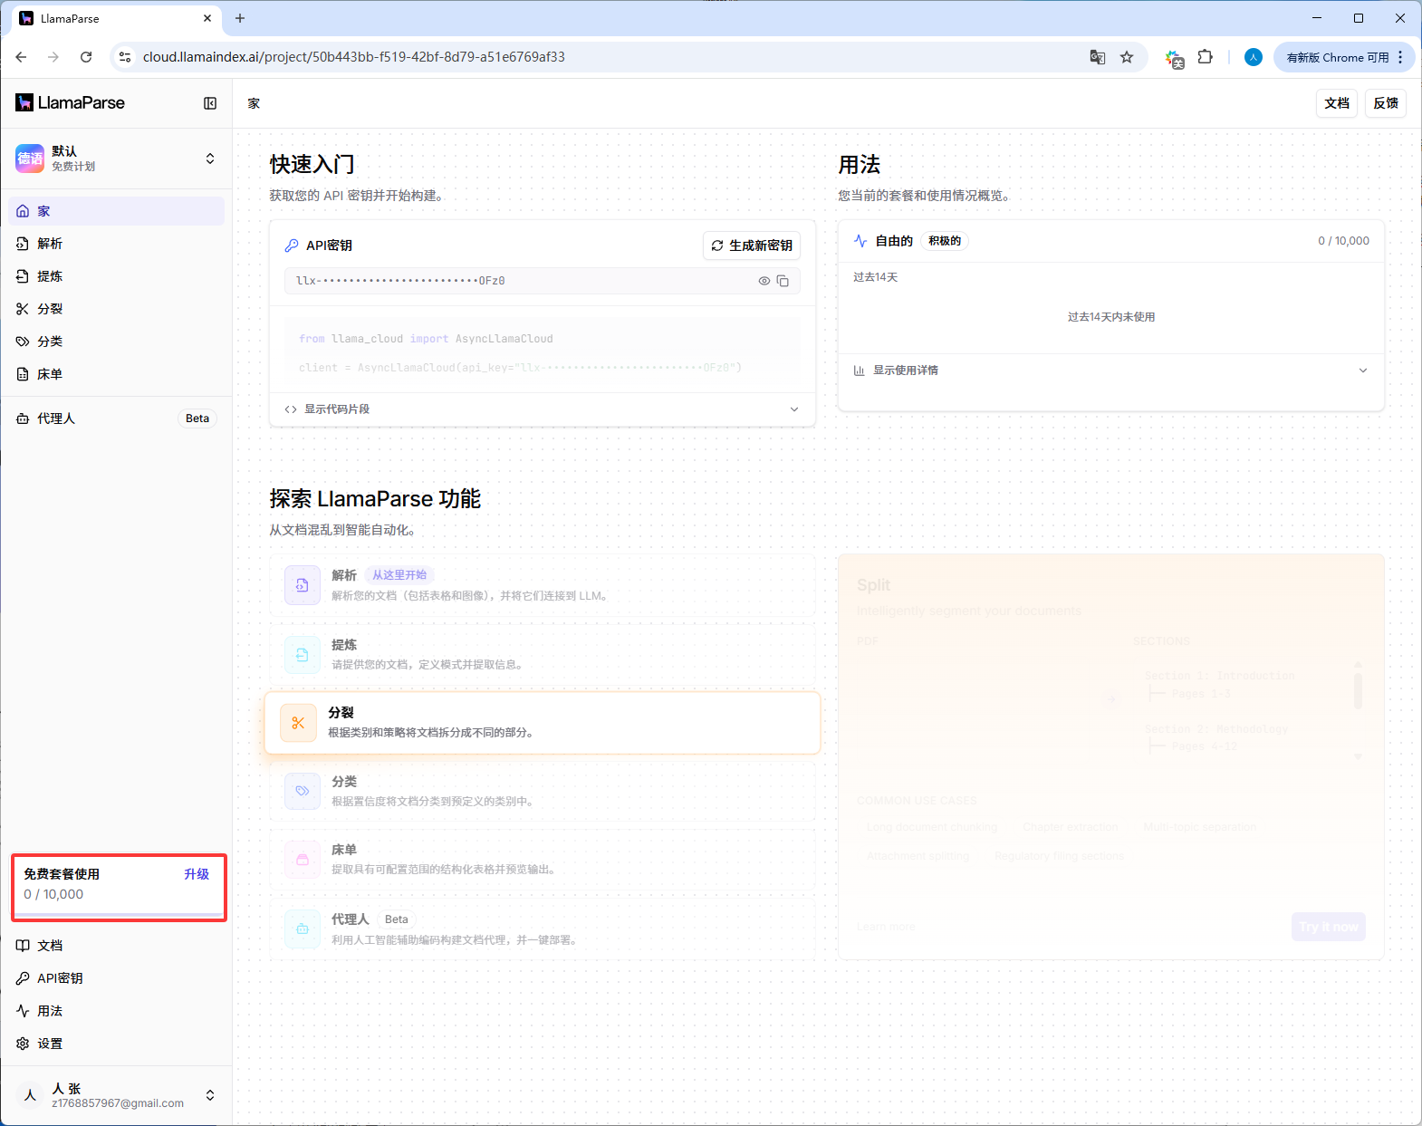The width and height of the screenshot is (1422, 1126).
Task: Click the translate page icon in address bar
Action: coord(1098,57)
